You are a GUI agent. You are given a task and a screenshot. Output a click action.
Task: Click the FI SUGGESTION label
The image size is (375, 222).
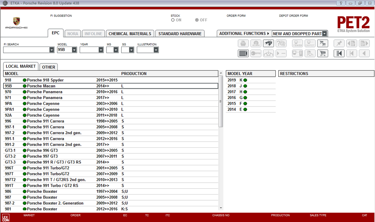pos(61,16)
